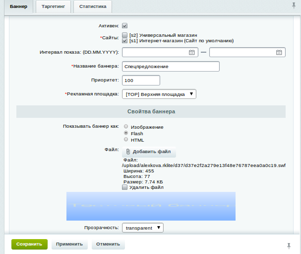Uncheck the [s1] Интернет-магазин site checkbox
Viewport: 301px width, 254px height.
[125, 41]
